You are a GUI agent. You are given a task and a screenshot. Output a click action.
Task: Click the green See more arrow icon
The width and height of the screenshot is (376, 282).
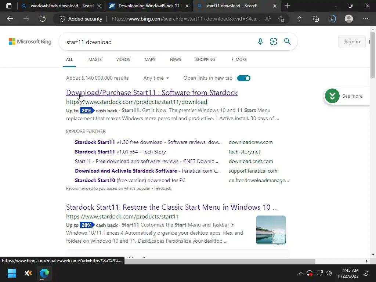click(332, 96)
